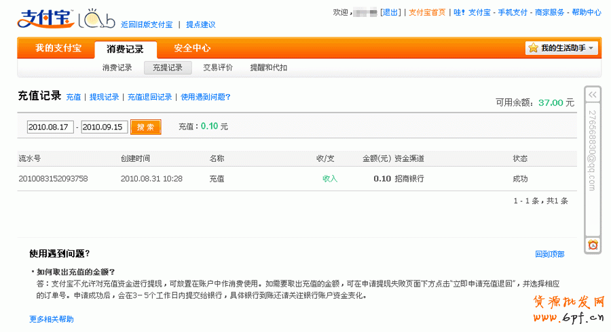The width and height of the screenshot is (611, 332).
Task: Open the alarm clock reminder icon
Action: (x=593, y=245)
